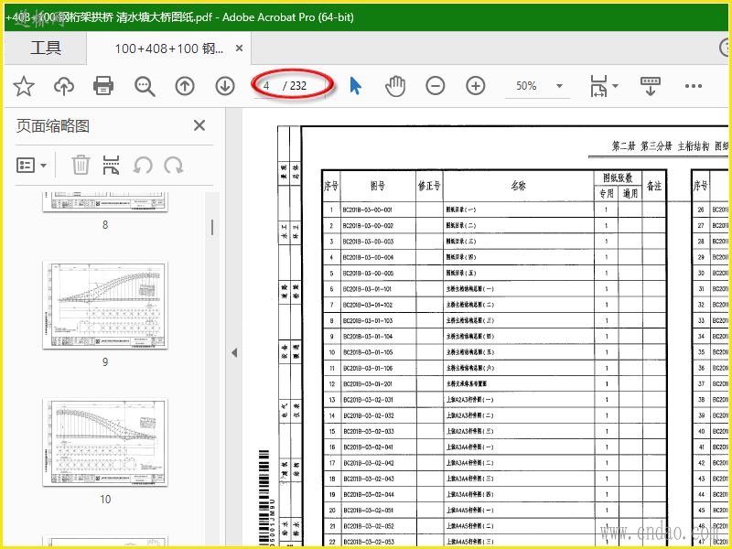Zoom out with the minus button

(436, 86)
